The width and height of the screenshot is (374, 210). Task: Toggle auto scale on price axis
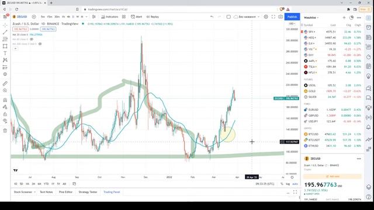coord(295,184)
